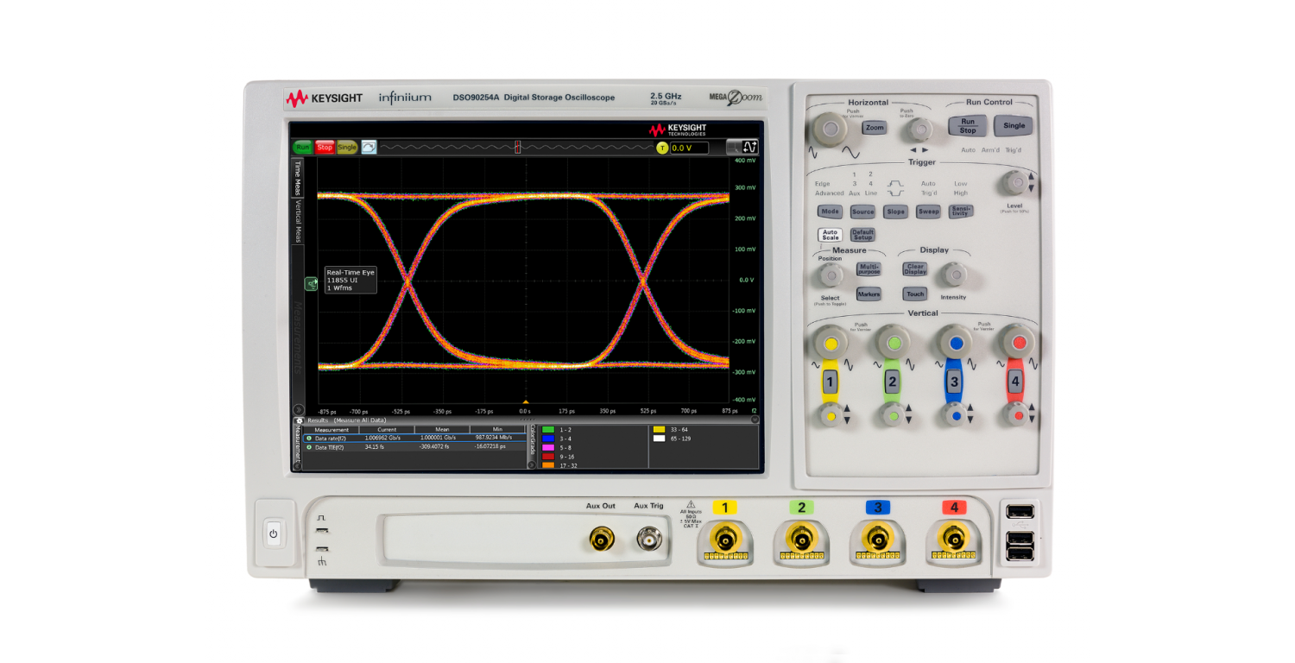
Task: Toggle acquisition with the Run Stop panel key
Action: [968, 126]
